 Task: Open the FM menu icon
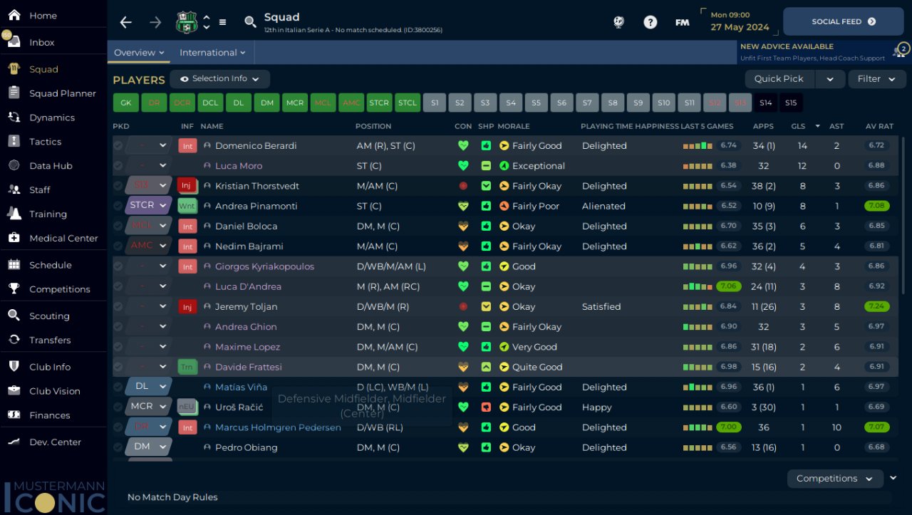tap(682, 22)
